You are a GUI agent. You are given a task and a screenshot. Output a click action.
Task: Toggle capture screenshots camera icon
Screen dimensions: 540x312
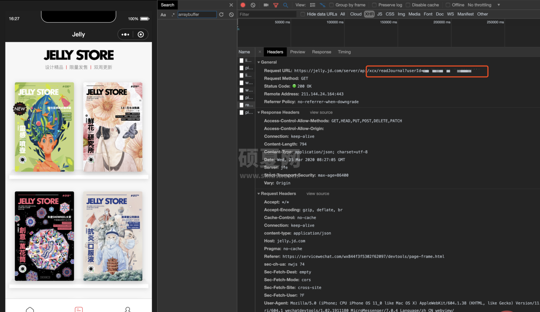pyautogui.click(x=266, y=5)
